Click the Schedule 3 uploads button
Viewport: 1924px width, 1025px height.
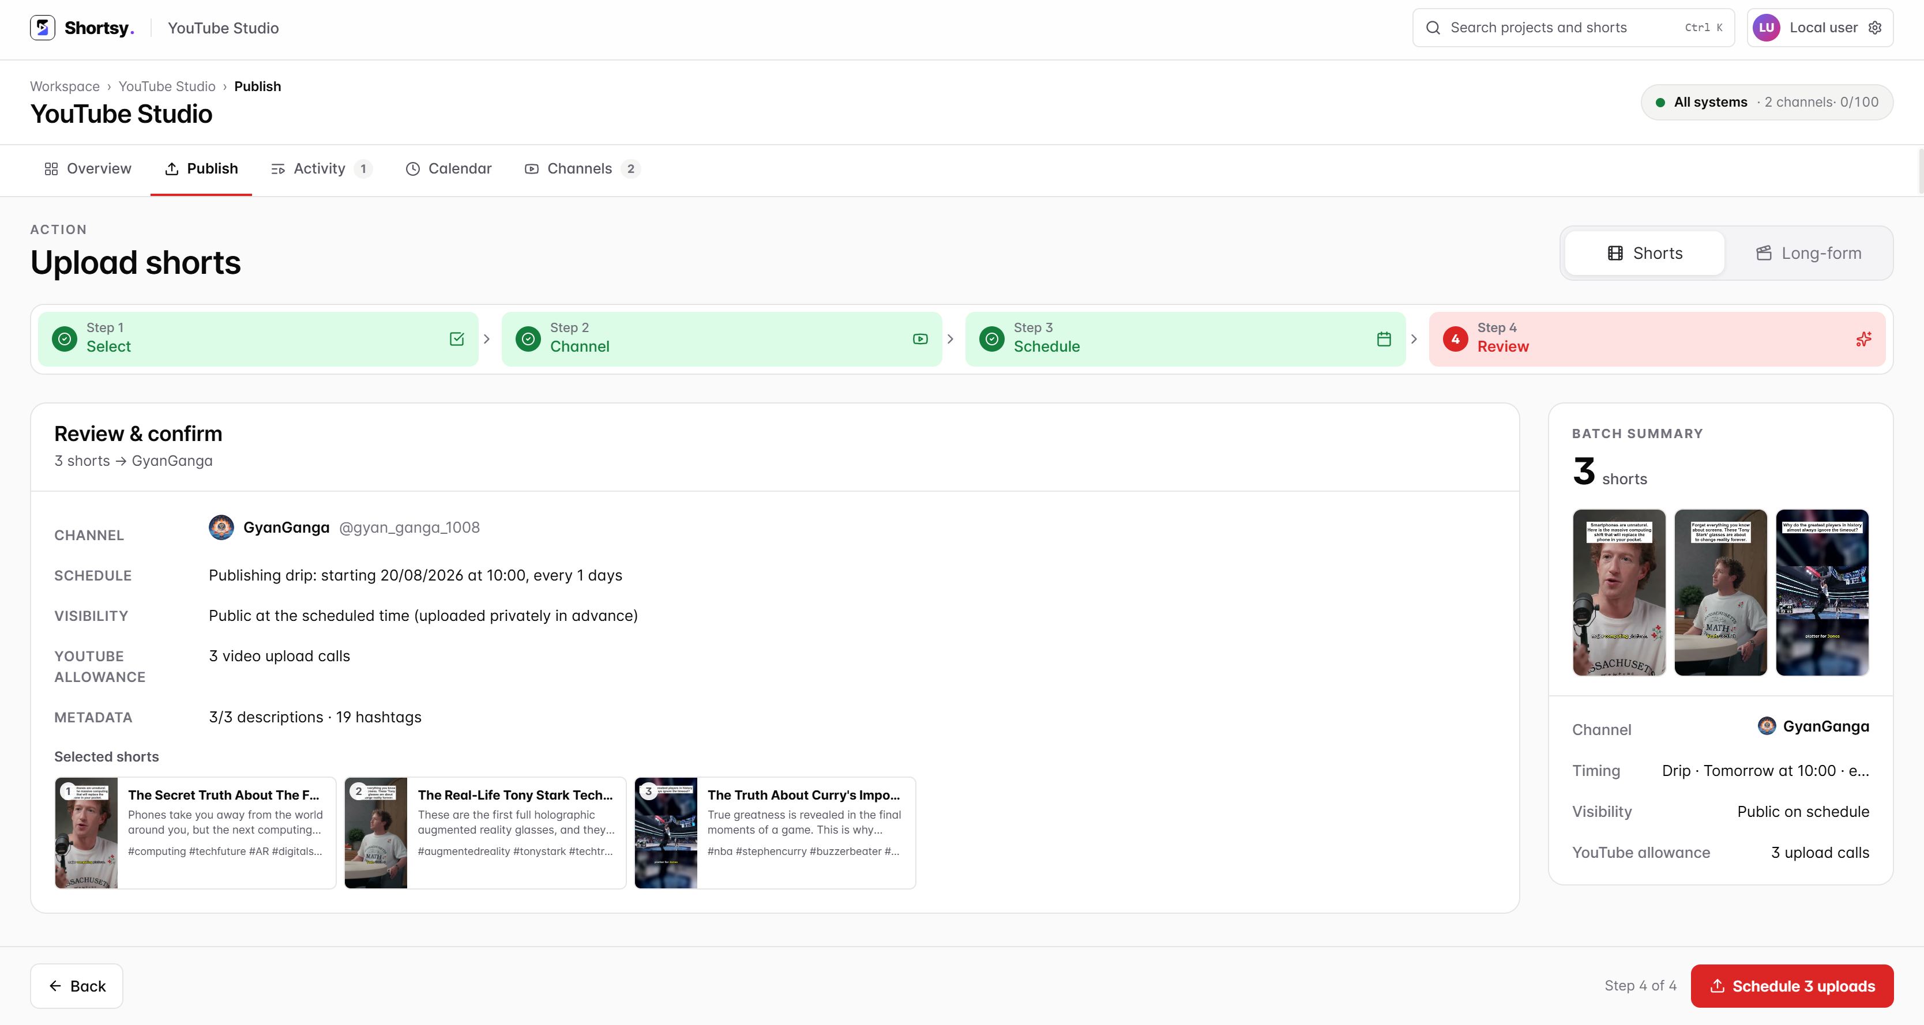(1792, 985)
